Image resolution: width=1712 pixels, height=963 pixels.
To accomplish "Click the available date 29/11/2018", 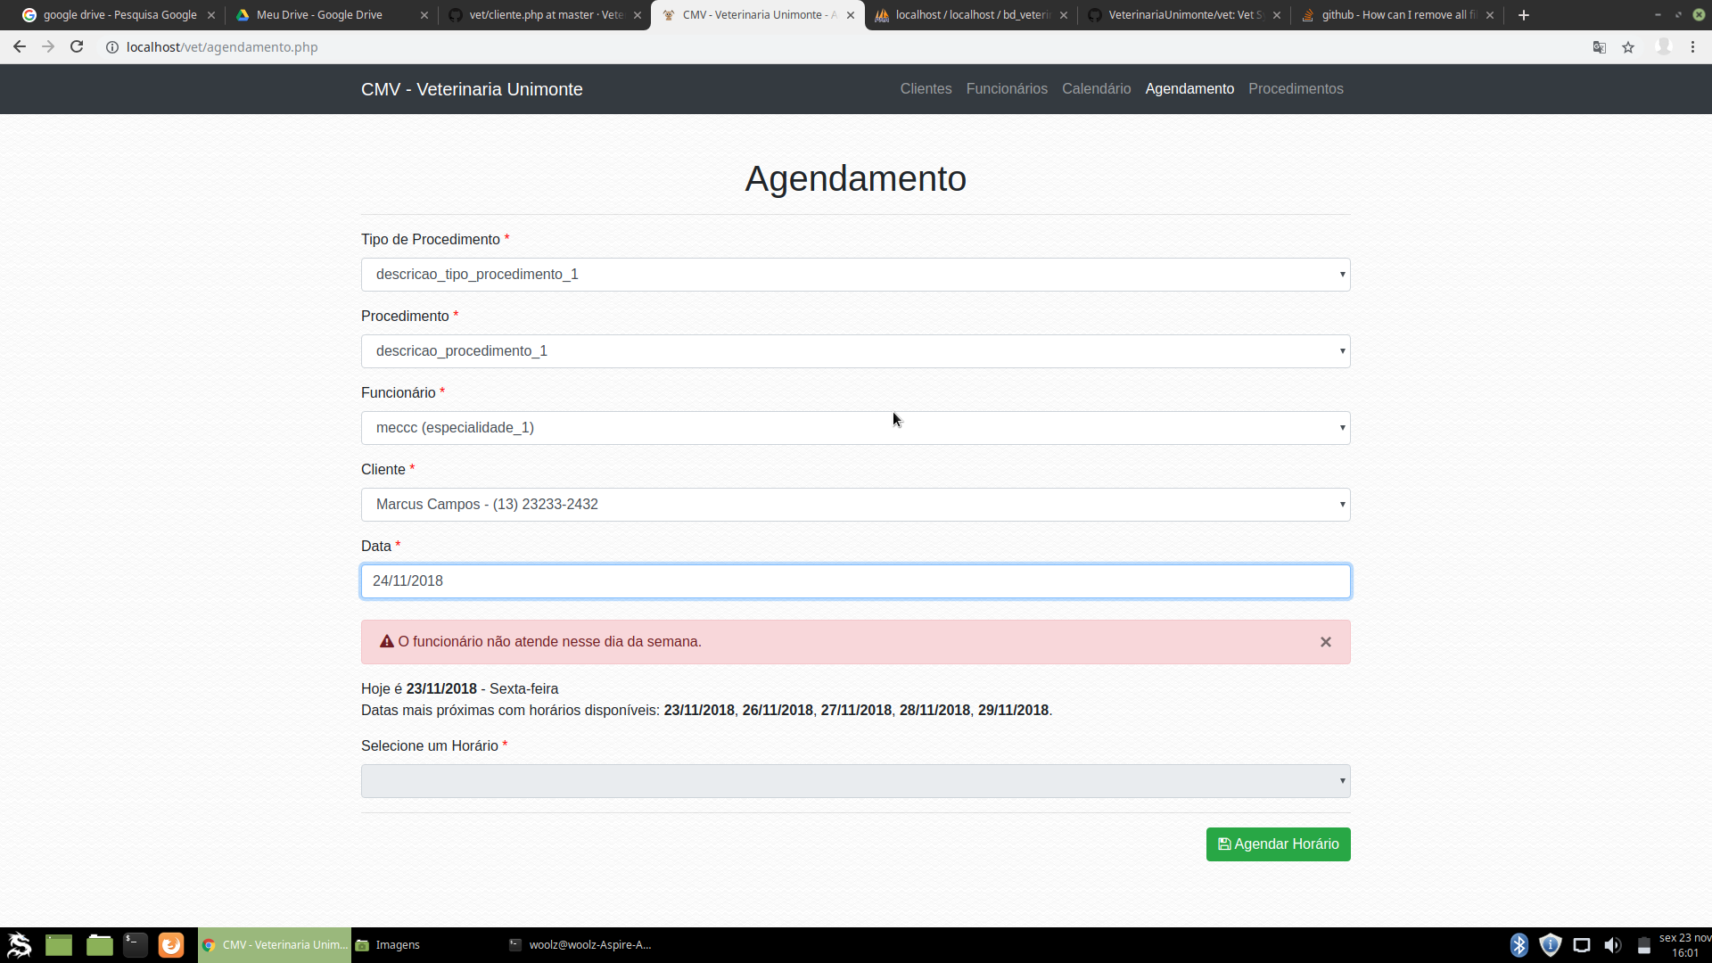I will (x=1013, y=711).
